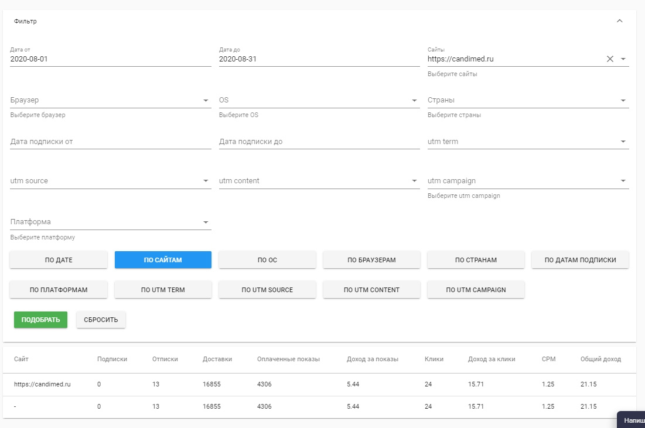
Task: Sort by the Общий доход column
Action: pos(600,359)
